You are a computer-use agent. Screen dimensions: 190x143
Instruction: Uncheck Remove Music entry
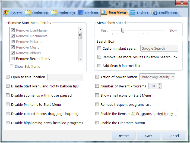13,47
